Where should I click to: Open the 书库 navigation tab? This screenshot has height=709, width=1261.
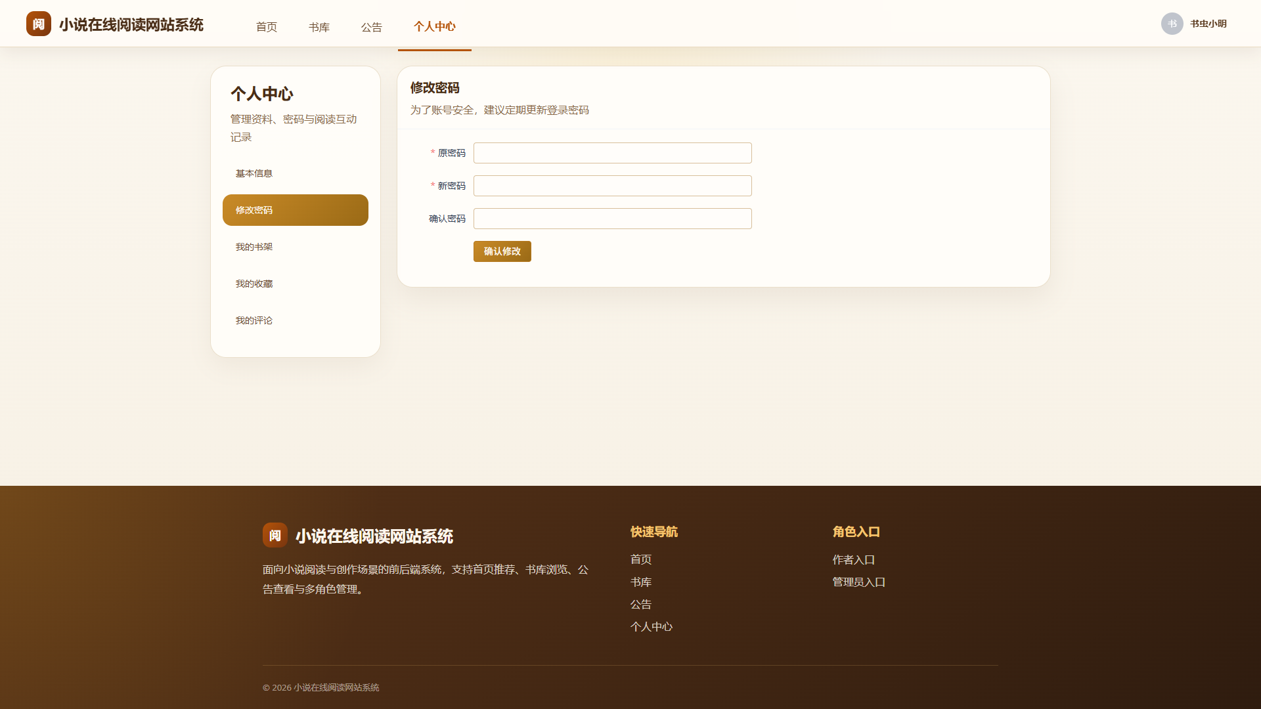pyautogui.click(x=319, y=27)
